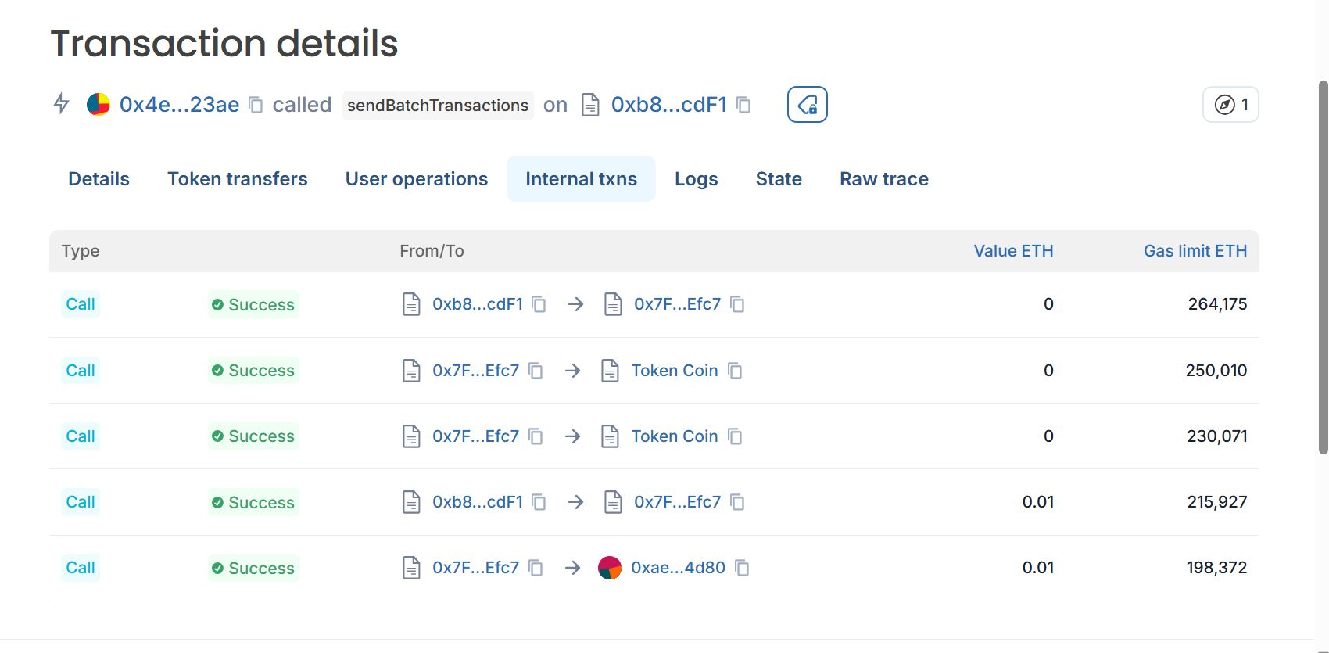
Task: Open sender address 0x4e...23ae link
Action: [179, 105]
